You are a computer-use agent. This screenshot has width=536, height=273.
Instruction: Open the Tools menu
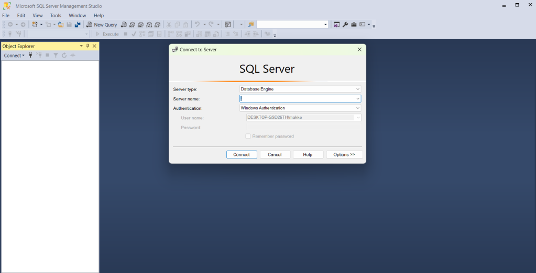tap(56, 15)
